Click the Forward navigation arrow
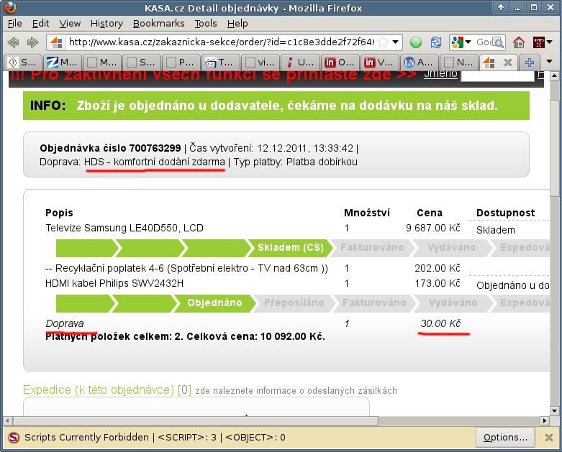The width and height of the screenshot is (562, 452). point(32,42)
